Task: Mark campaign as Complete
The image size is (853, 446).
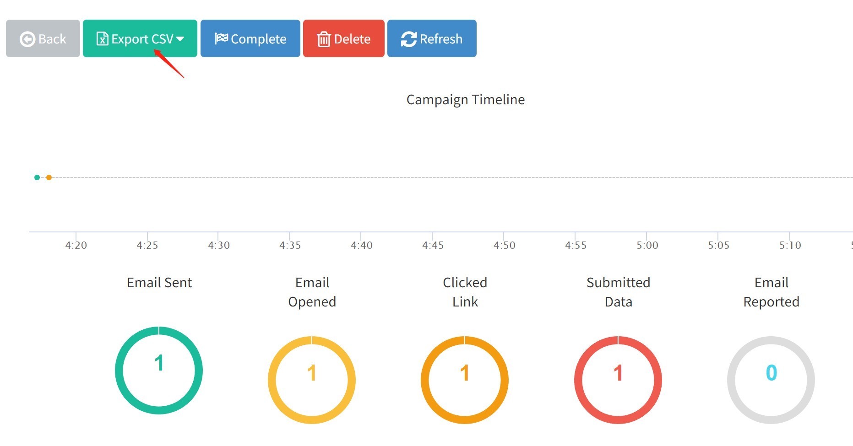Action: click(250, 38)
